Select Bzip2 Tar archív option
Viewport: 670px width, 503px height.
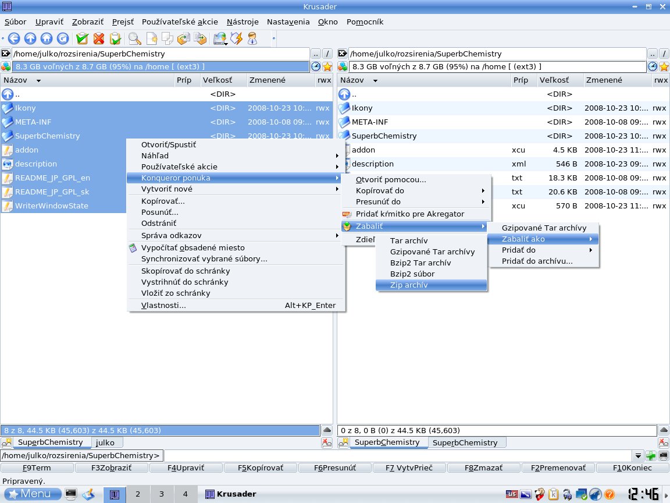click(x=431, y=263)
